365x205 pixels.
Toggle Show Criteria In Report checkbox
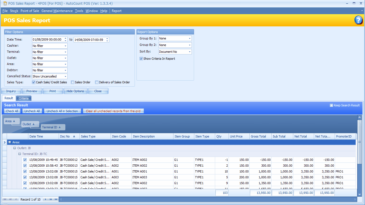[141, 59]
